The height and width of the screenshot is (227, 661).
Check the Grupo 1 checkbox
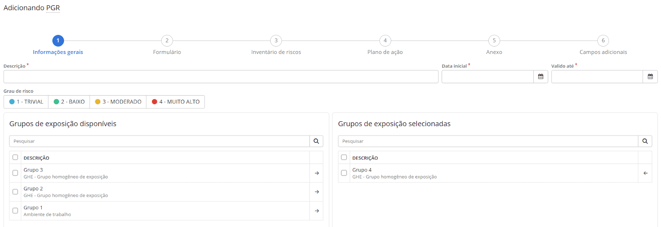click(15, 211)
